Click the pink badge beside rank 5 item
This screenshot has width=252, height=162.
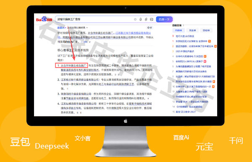[x=205, y=61]
